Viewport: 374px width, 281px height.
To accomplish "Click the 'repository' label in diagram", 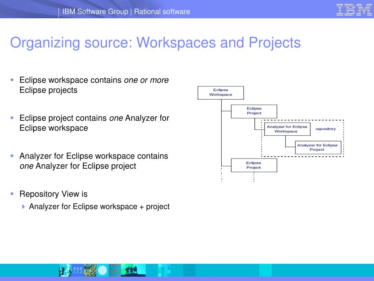I will [325, 129].
